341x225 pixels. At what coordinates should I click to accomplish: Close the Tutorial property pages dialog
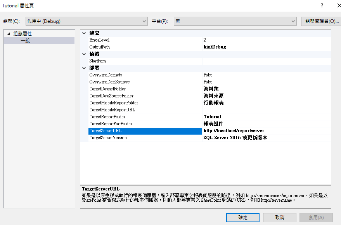click(x=334, y=5)
